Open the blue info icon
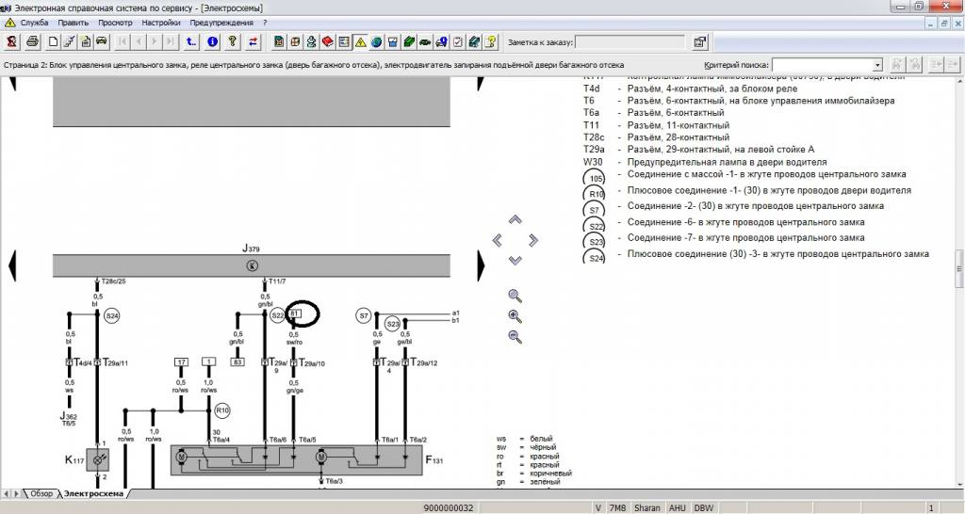Screen dimensions: 965x514 click(212, 41)
